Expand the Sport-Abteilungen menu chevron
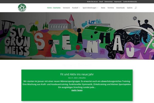Image resolution: width=154 pixels, height=103 pixels. [x=98, y=8]
